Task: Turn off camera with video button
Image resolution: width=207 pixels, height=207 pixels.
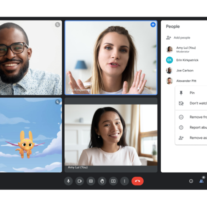Action: (x=80, y=181)
